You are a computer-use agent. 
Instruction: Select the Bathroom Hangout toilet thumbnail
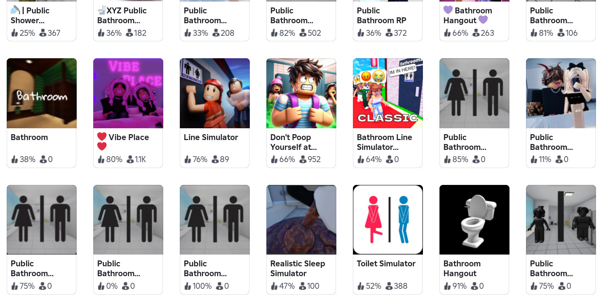pos(474,220)
